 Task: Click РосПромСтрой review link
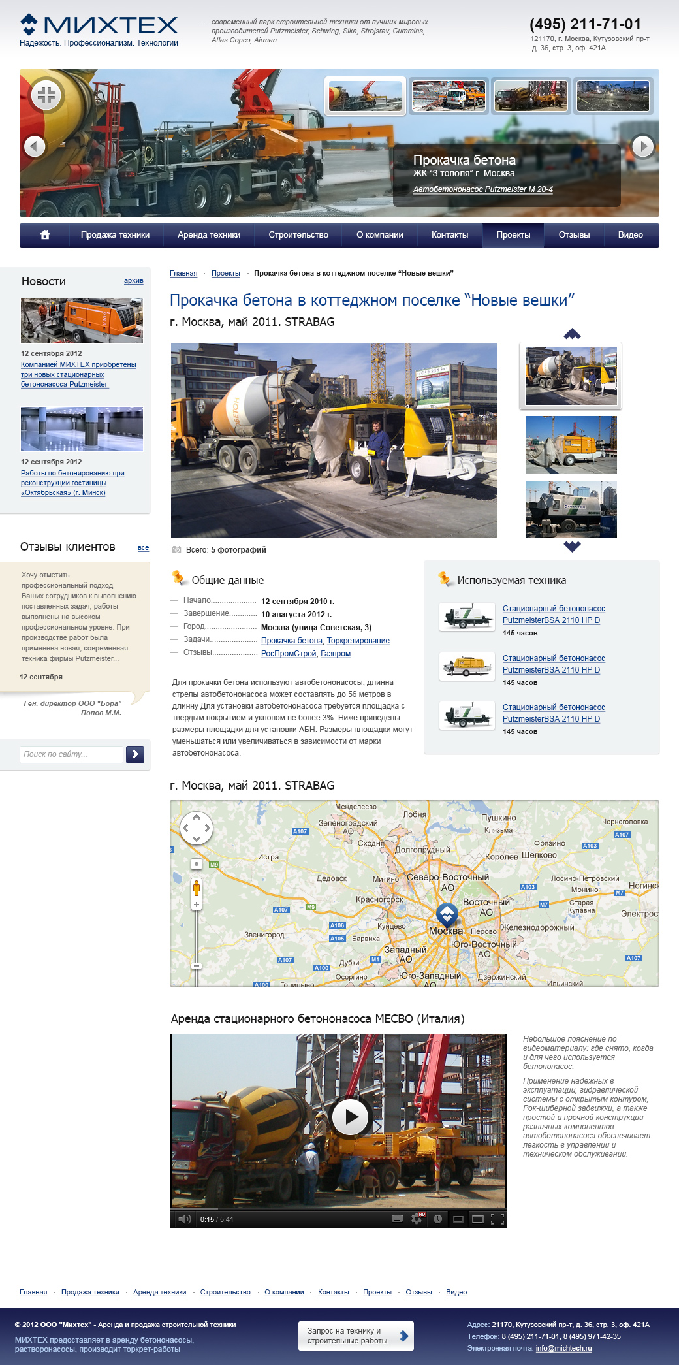(x=289, y=654)
